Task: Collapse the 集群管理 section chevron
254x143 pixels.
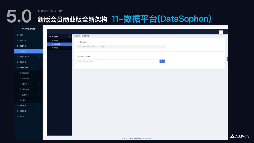Action: click(x=69, y=37)
